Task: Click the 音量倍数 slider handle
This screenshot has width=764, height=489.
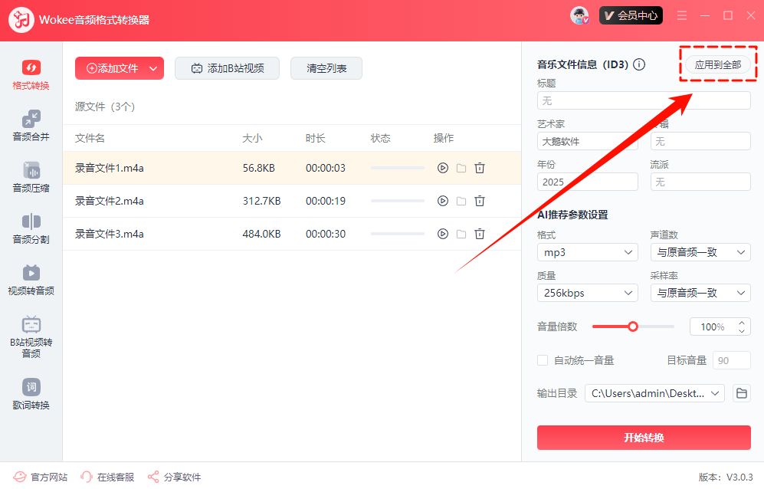Action: pyautogui.click(x=633, y=327)
